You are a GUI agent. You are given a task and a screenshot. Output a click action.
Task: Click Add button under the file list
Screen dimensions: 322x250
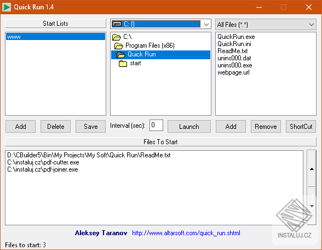pyautogui.click(x=231, y=127)
